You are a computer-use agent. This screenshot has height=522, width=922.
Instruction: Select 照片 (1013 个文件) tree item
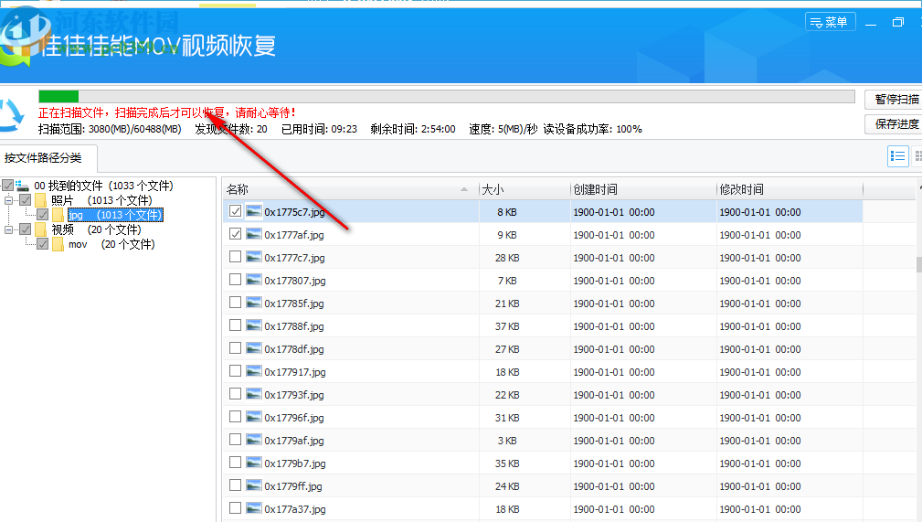pos(101,200)
